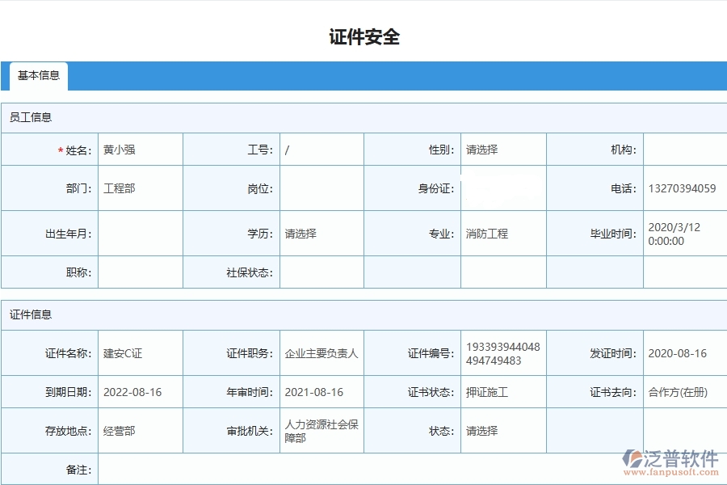Image resolution: width=727 pixels, height=485 pixels.
Task: Click the 证书去向 field showing 合作方(在押)
Action: coord(683,391)
